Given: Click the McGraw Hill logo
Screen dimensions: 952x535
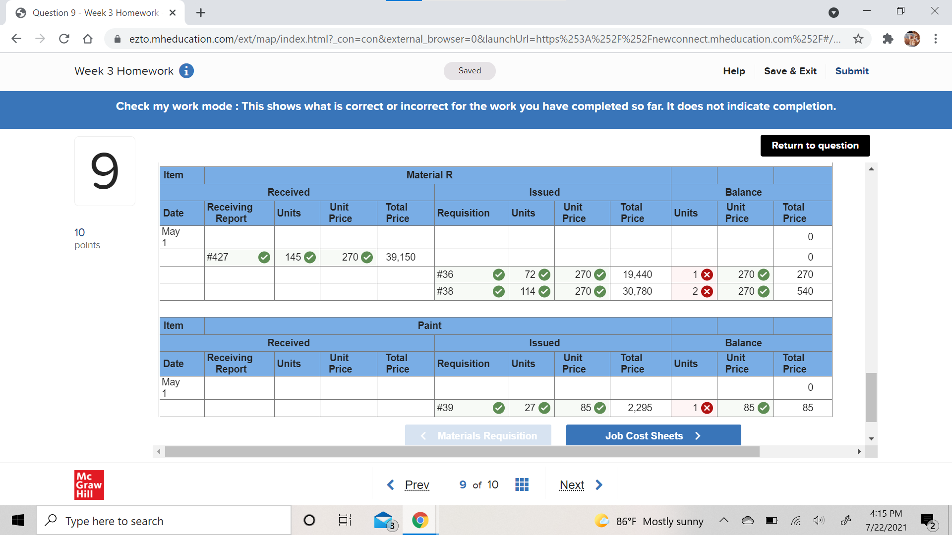Looking at the screenshot, I should click(89, 484).
